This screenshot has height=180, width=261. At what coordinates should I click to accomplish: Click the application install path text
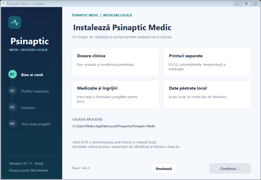114,126
